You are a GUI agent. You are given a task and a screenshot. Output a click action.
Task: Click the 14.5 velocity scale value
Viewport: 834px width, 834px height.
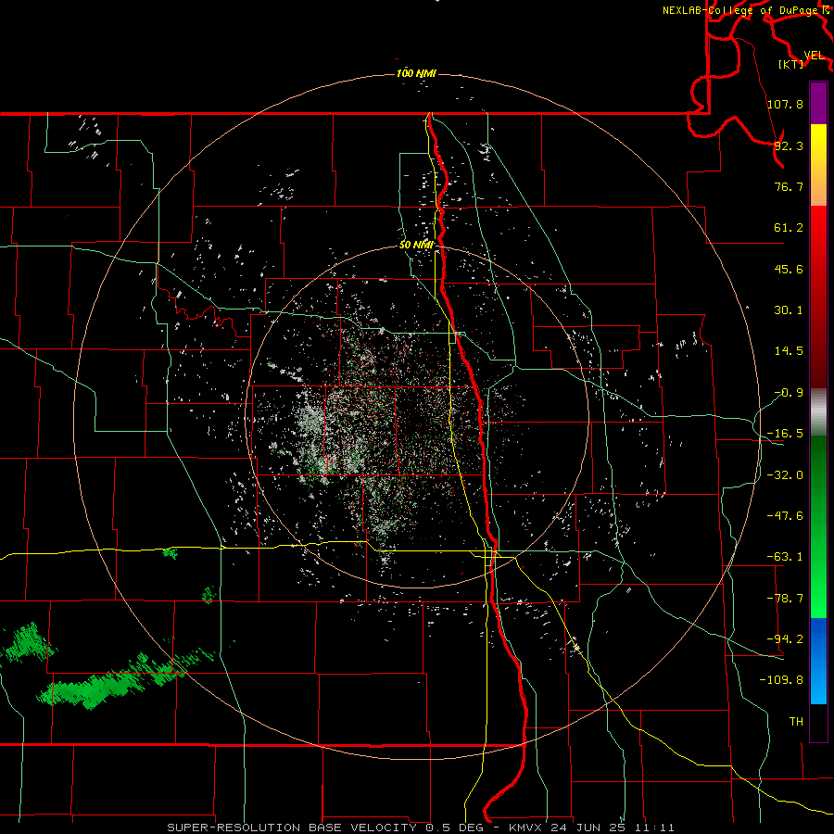click(x=789, y=351)
